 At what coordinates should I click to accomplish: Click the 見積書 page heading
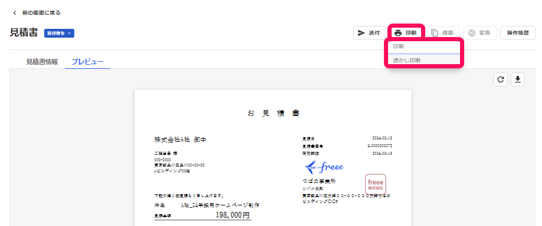click(24, 33)
